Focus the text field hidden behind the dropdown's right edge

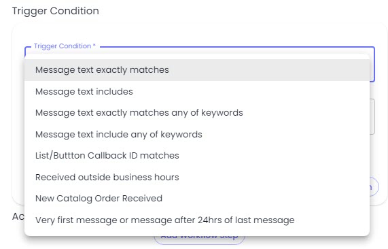tap(372, 117)
